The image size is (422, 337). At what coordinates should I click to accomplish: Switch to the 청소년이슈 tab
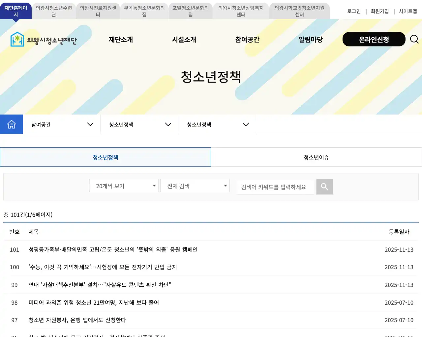tap(316, 157)
